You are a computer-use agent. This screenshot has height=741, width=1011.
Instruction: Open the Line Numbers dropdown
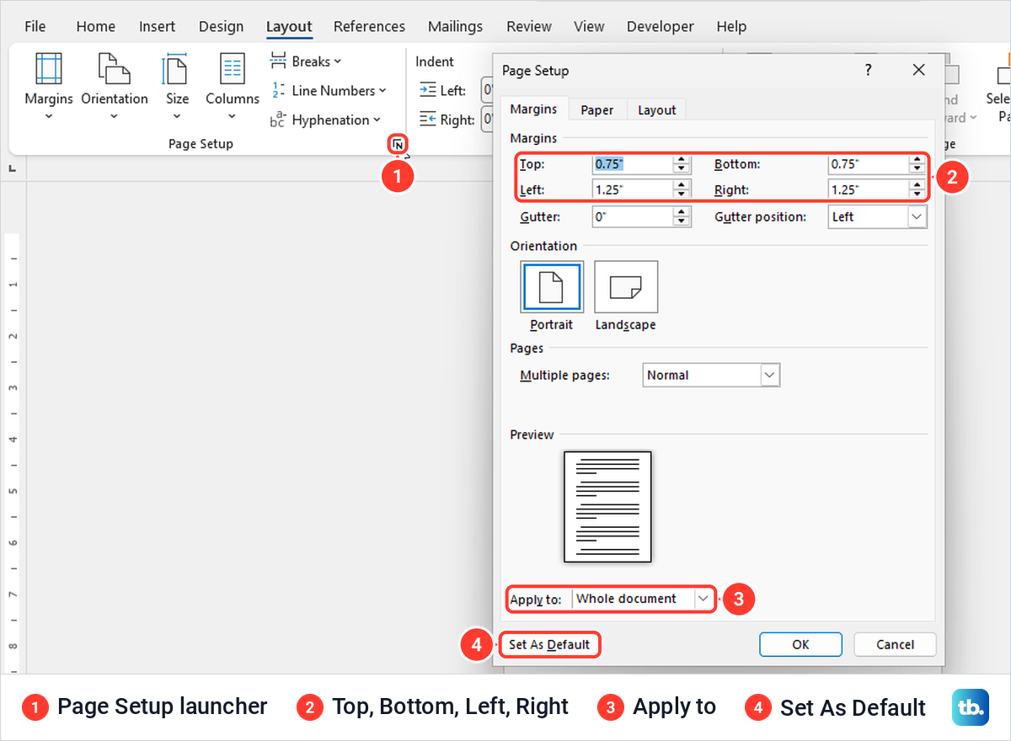tap(328, 91)
